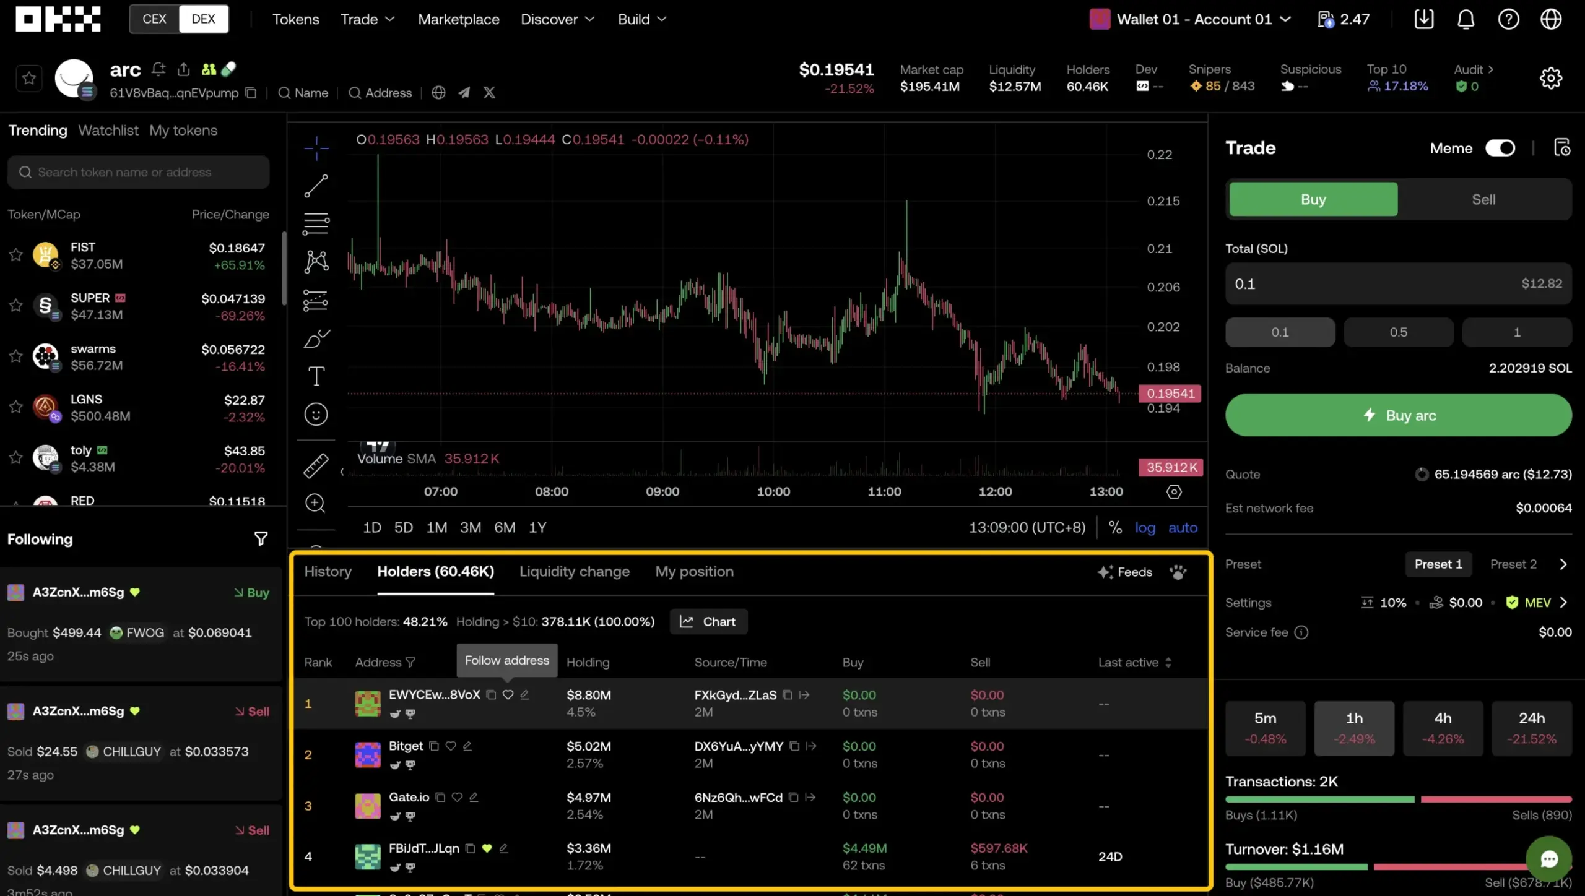Viewport: 1585px width, 896px height.
Task: Click the Search token name or address field
Action: (x=137, y=172)
